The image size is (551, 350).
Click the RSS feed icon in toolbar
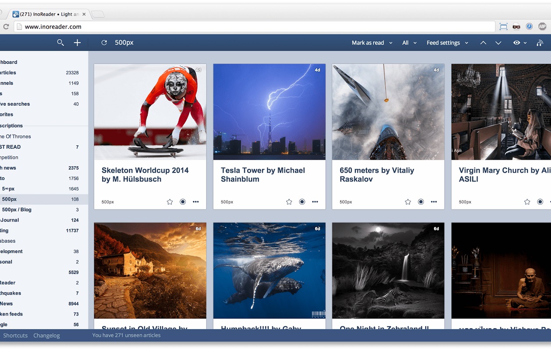(x=540, y=43)
